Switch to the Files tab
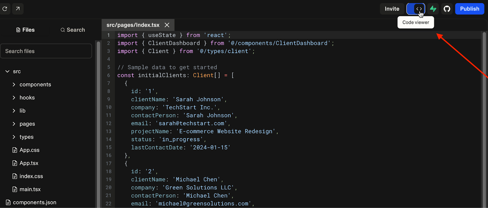Image resolution: width=488 pixels, height=208 pixels. tap(25, 30)
